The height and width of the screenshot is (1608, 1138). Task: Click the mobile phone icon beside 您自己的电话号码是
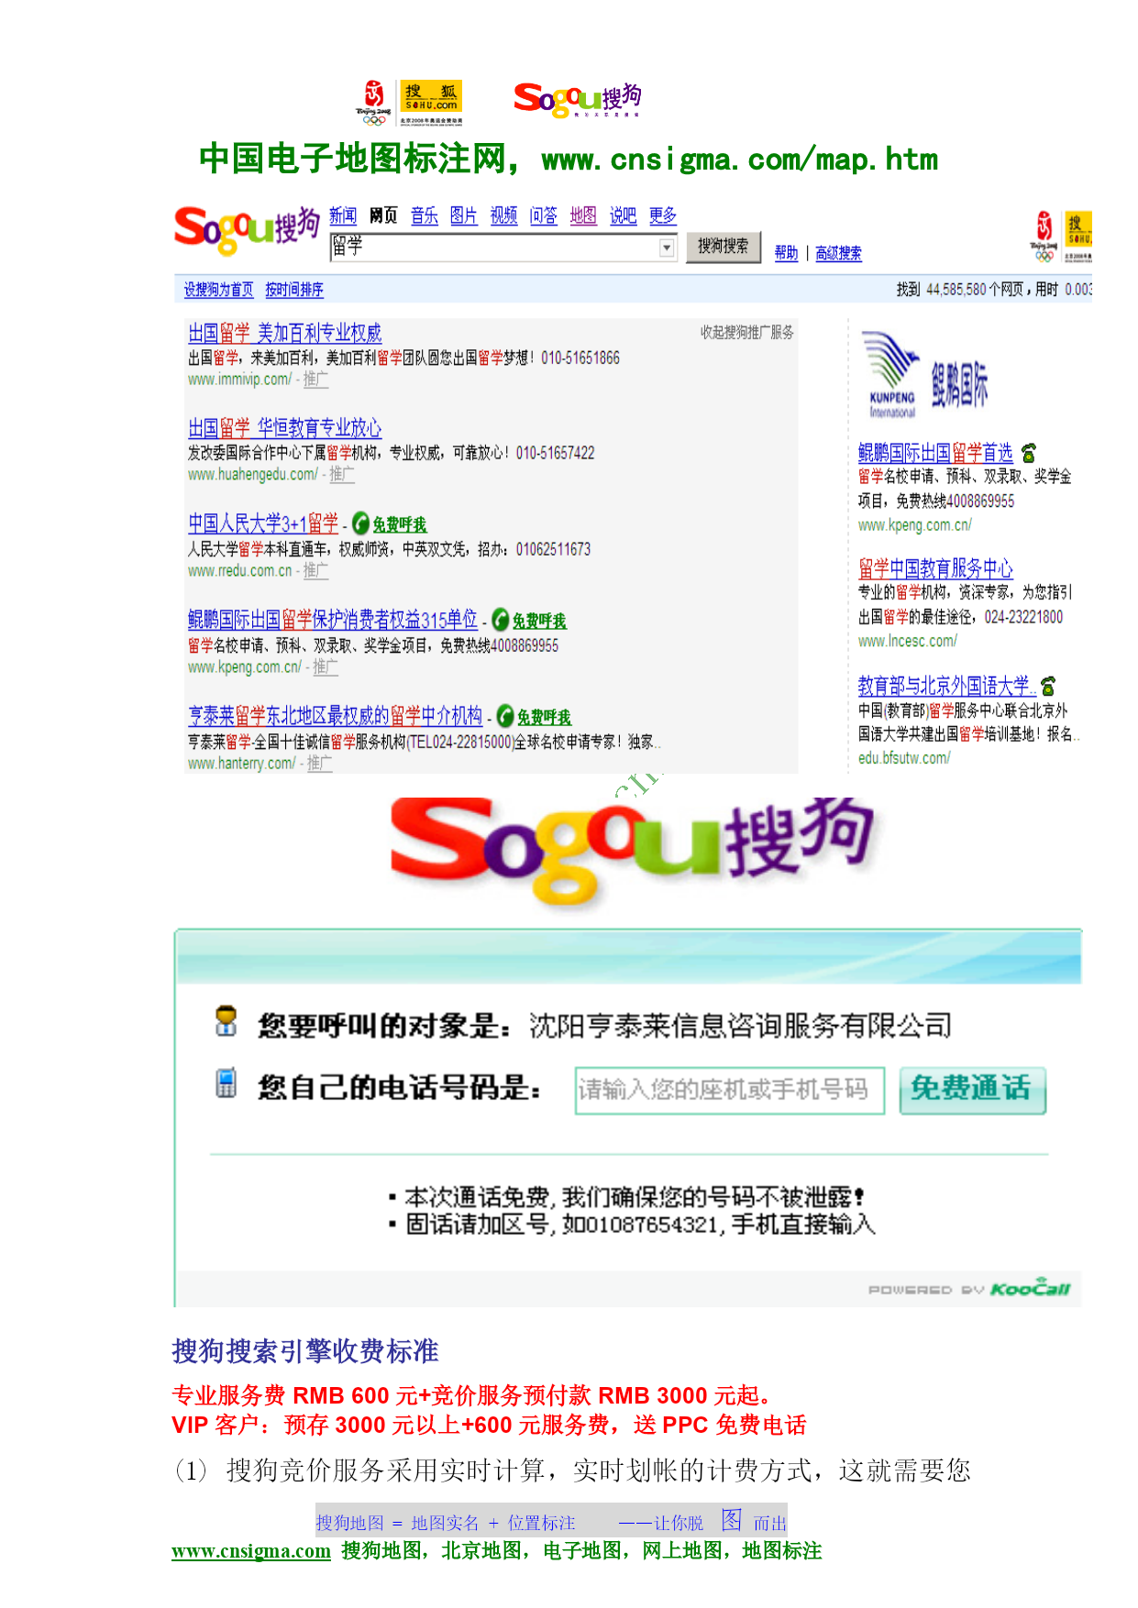(x=226, y=1083)
